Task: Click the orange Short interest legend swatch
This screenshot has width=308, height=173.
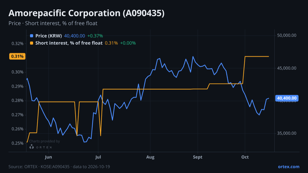Action: click(32, 43)
